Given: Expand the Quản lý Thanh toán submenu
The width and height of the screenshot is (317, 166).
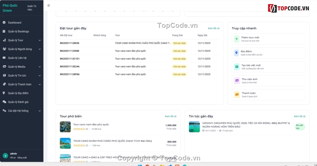Looking at the screenshot, I should click(x=39, y=84).
